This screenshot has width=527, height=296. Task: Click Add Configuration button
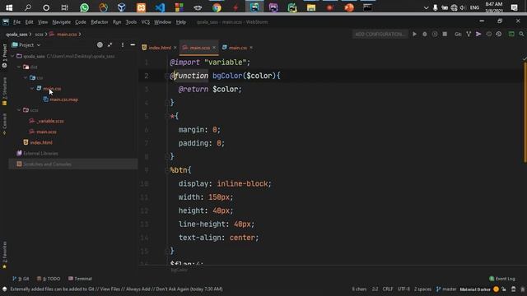[380, 34]
